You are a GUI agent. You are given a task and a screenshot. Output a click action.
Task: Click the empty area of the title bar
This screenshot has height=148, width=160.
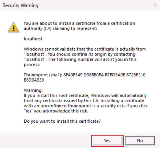click(95, 5)
